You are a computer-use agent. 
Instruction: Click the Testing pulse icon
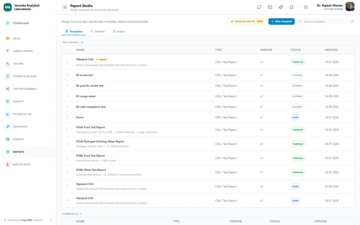8,64
